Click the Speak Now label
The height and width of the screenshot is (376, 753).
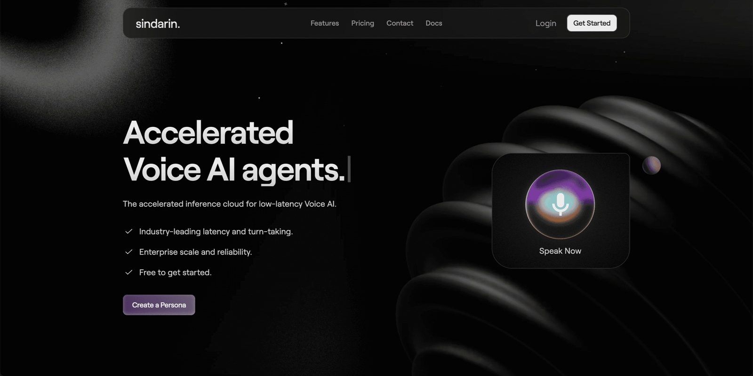pos(560,251)
